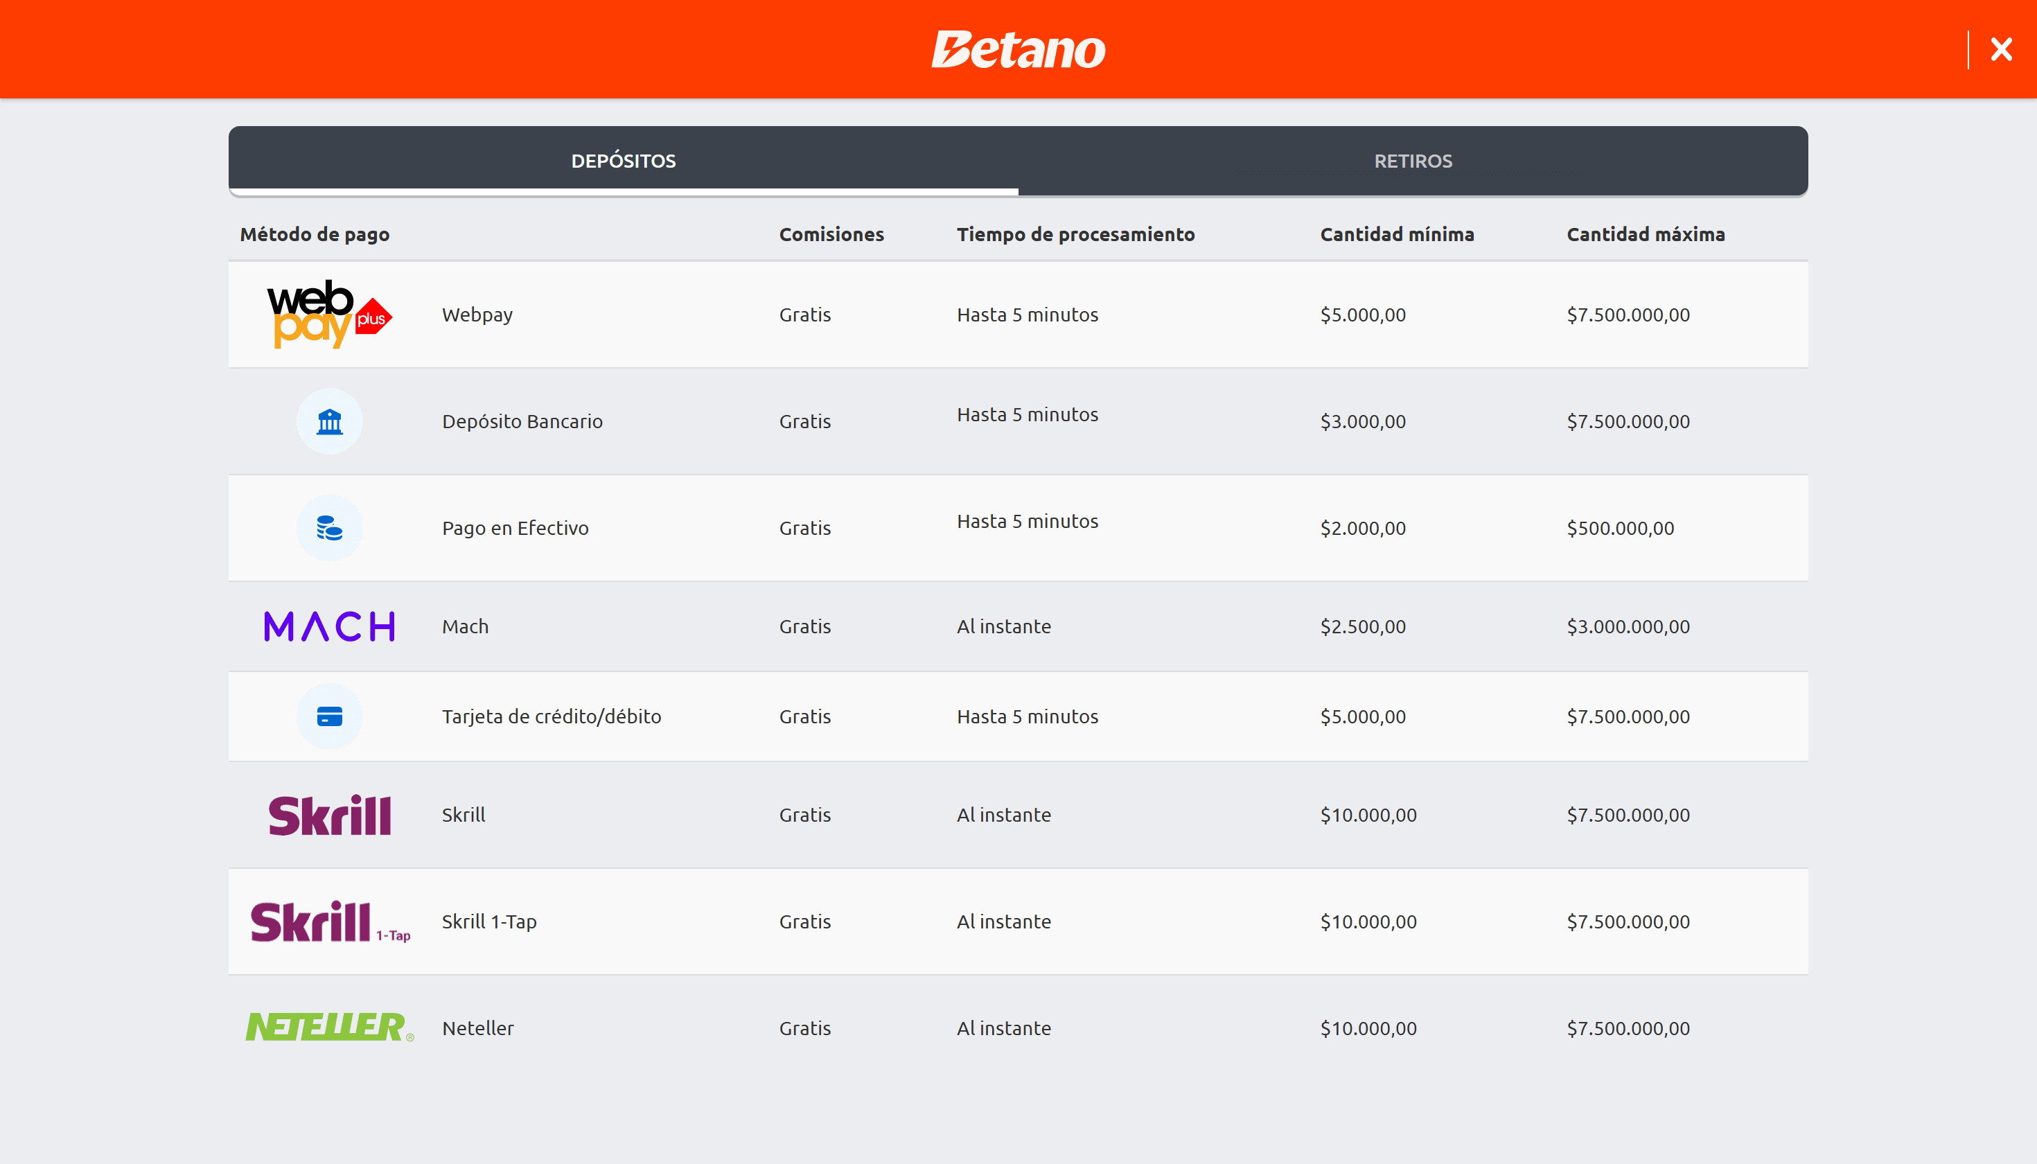Click the Skrill 1-Tap logo
Image resolution: width=2037 pixels, height=1164 pixels.
pos(328,921)
